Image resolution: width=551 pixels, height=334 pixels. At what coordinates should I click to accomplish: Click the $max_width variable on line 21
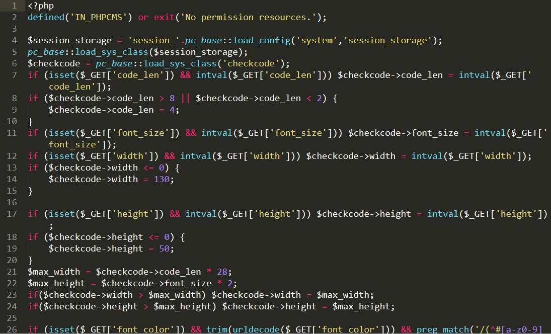tap(54, 272)
